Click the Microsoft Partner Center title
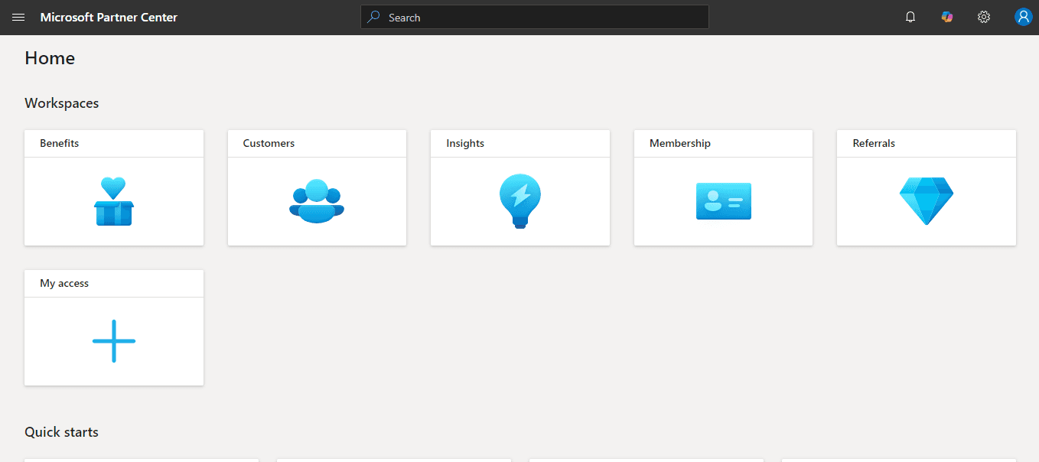Image resolution: width=1039 pixels, height=462 pixels. (x=109, y=17)
